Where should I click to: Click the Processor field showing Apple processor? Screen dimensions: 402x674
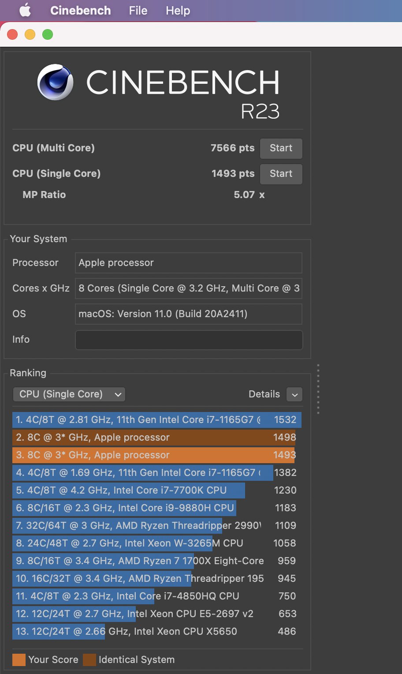188,263
